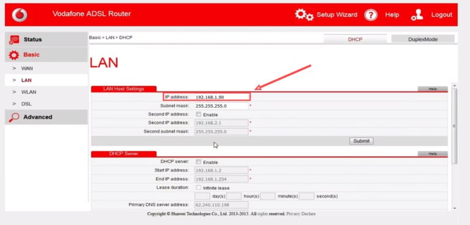This screenshot has width=470, height=225.
Task: Click the Second IP address field 192.168.2.1
Action: (222, 123)
